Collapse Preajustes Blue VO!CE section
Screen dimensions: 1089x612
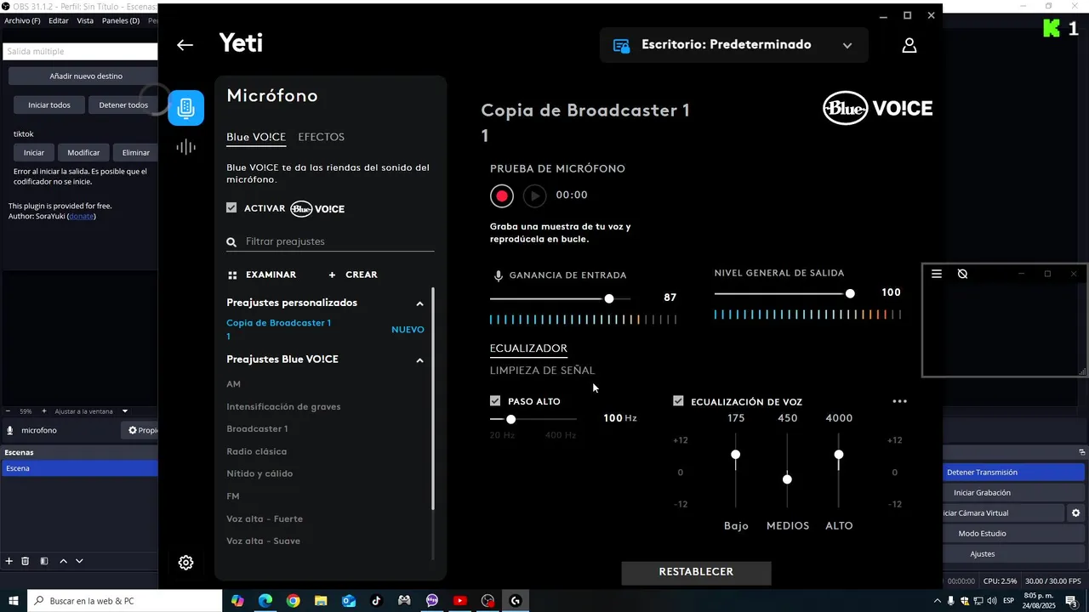click(419, 360)
